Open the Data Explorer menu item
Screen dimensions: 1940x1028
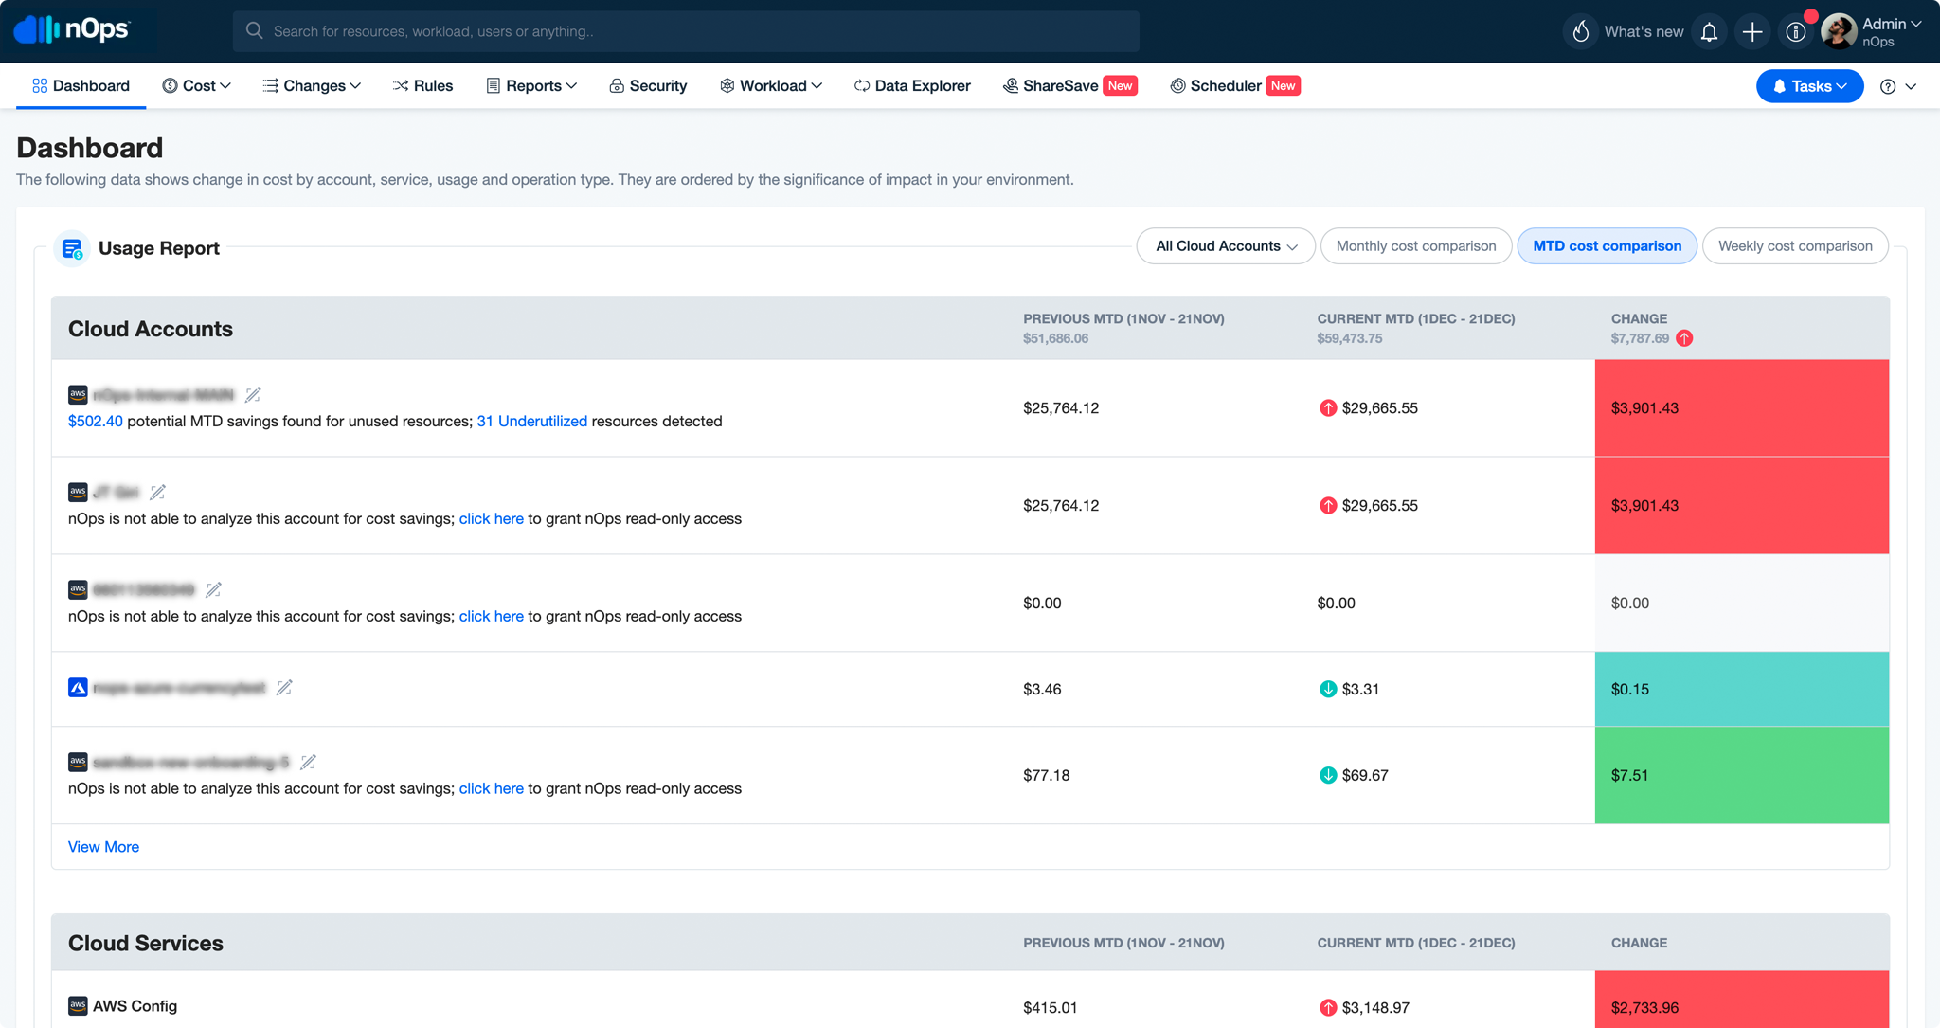point(911,85)
